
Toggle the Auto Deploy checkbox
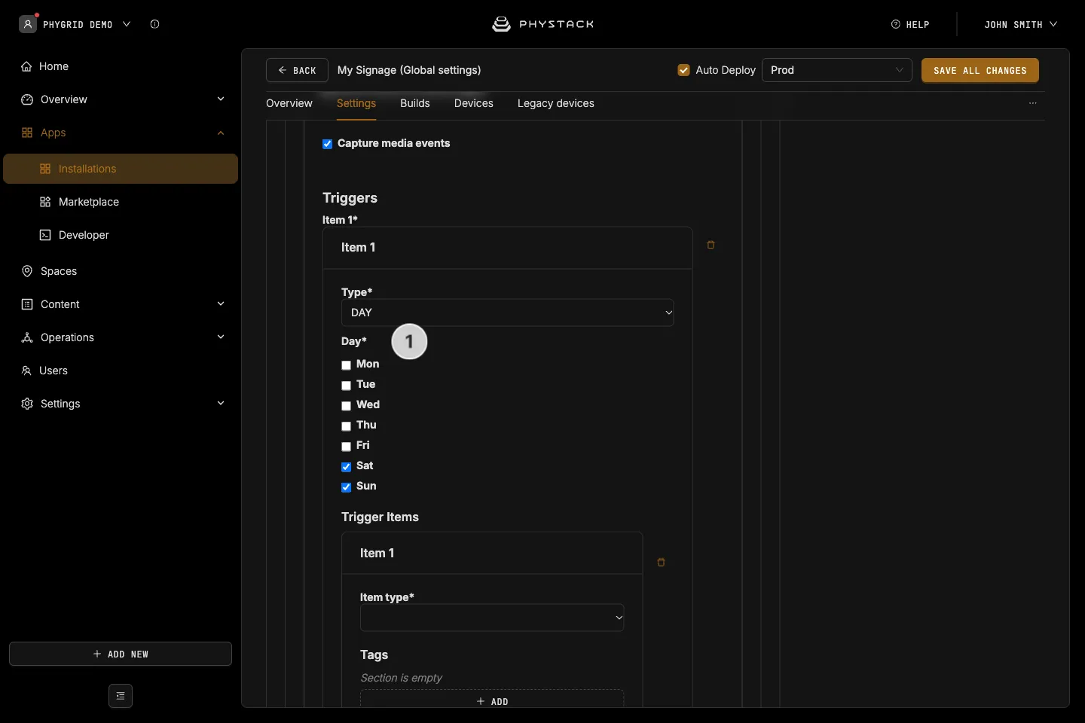pyautogui.click(x=684, y=70)
